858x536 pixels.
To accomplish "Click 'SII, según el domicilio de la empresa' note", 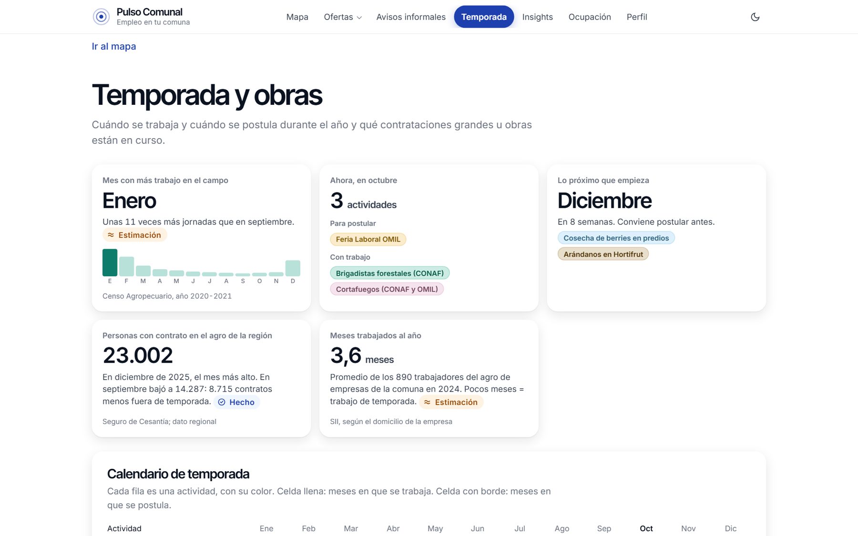I will (x=391, y=422).
